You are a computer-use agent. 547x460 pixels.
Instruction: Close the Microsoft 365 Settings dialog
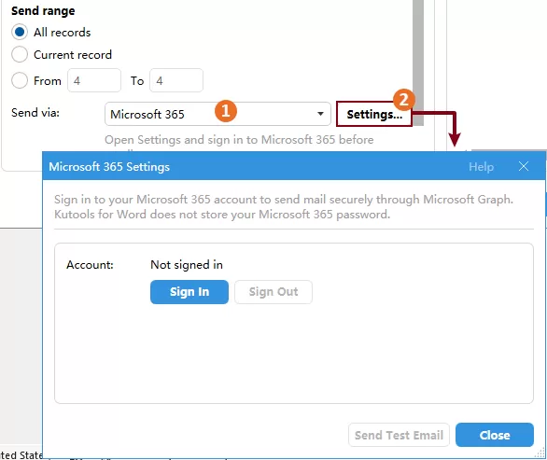click(524, 166)
